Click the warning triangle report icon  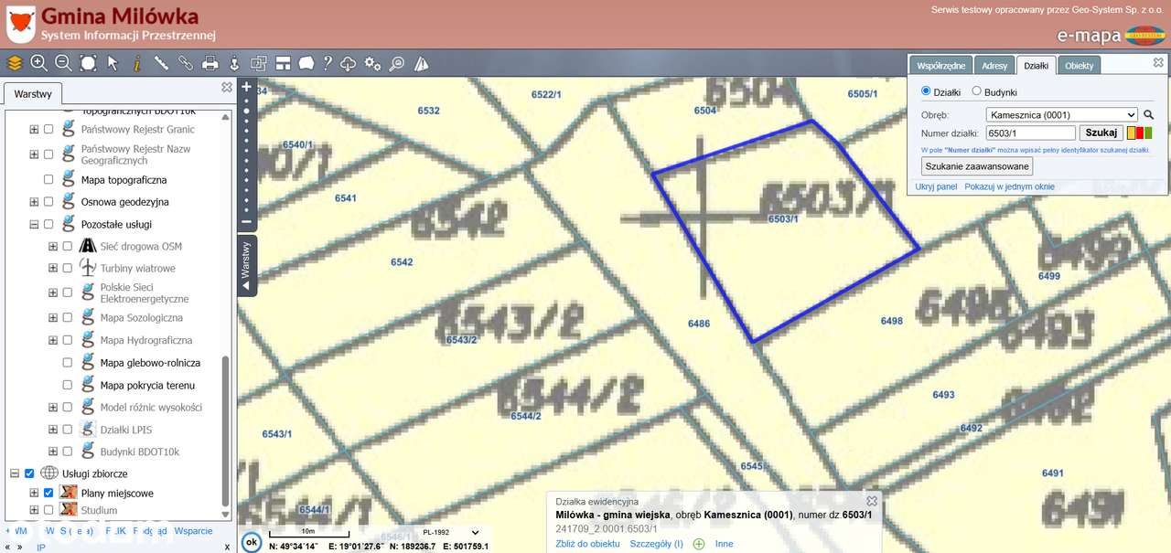point(421,63)
